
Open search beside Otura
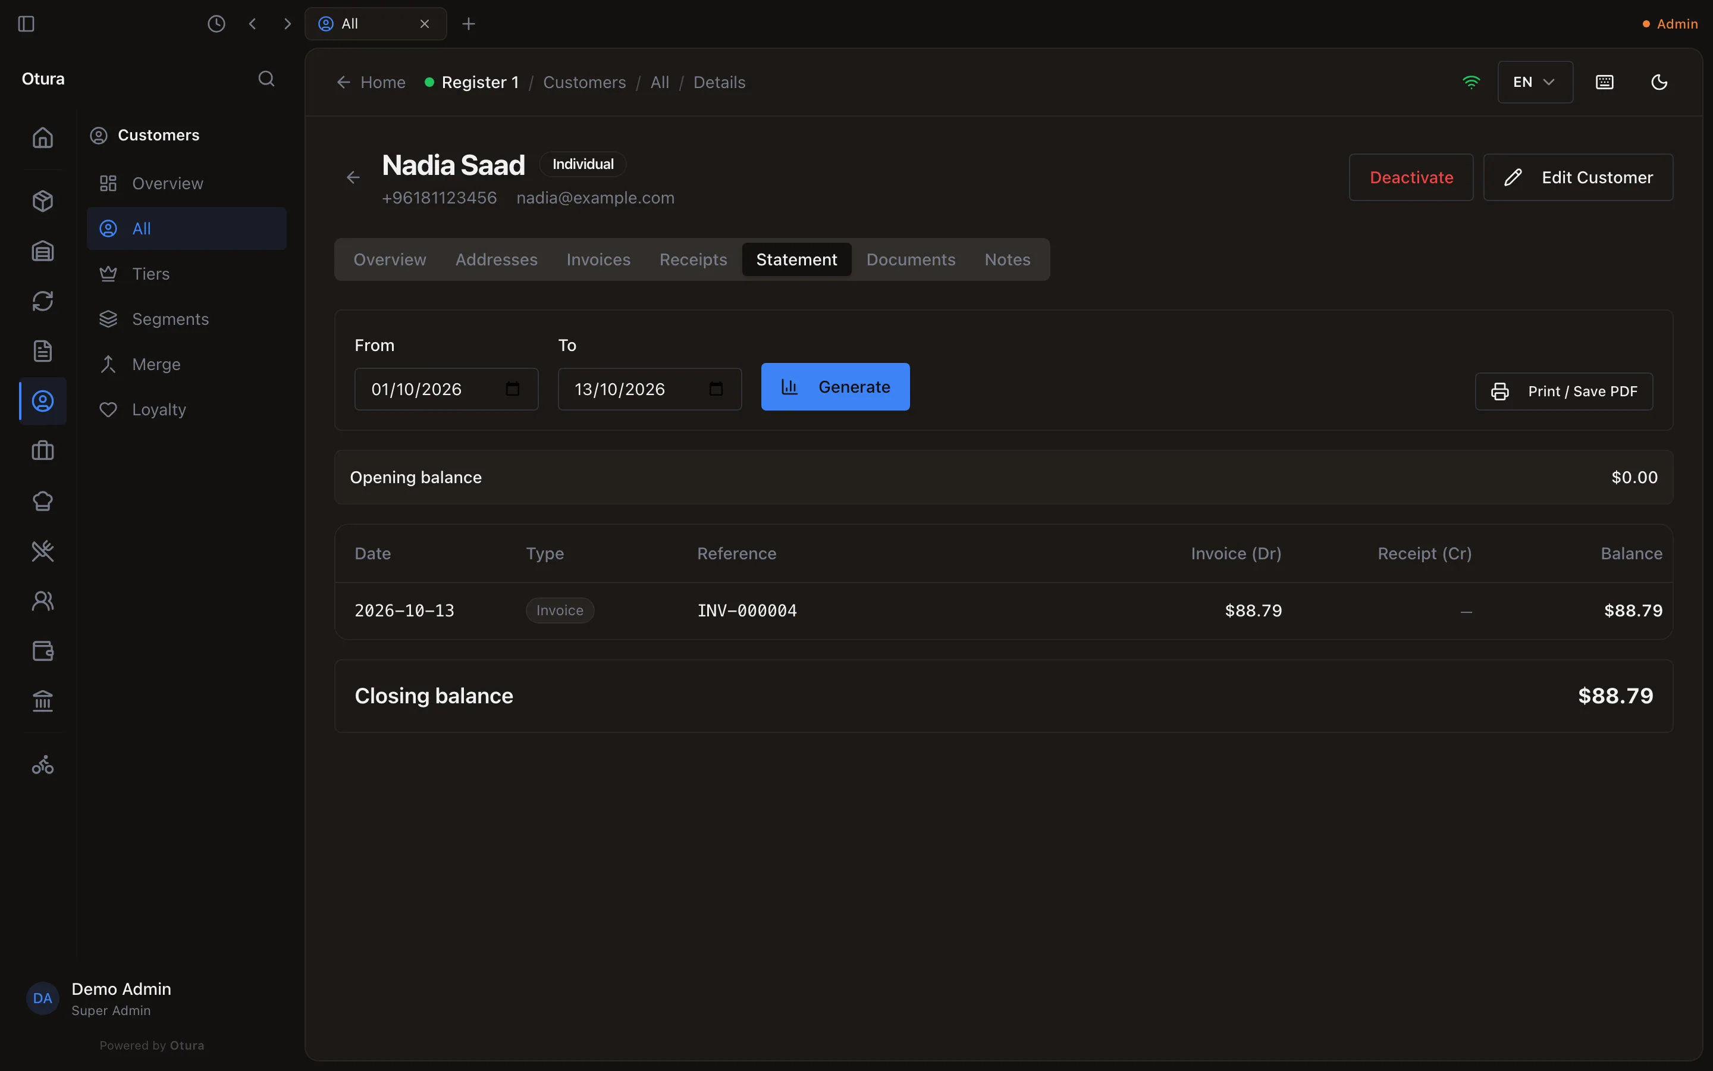(x=266, y=79)
